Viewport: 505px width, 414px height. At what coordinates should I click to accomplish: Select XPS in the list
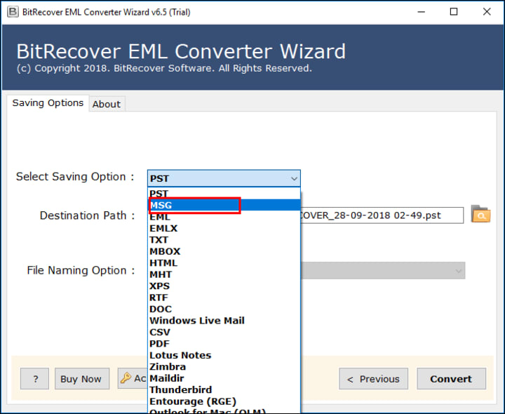click(x=224, y=286)
